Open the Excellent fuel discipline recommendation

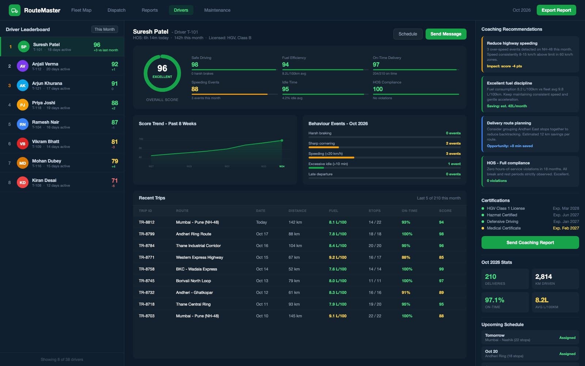(x=530, y=94)
